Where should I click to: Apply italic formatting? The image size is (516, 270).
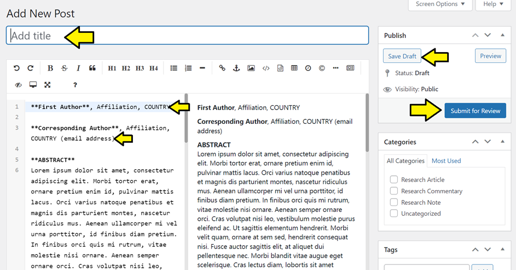pos(78,68)
